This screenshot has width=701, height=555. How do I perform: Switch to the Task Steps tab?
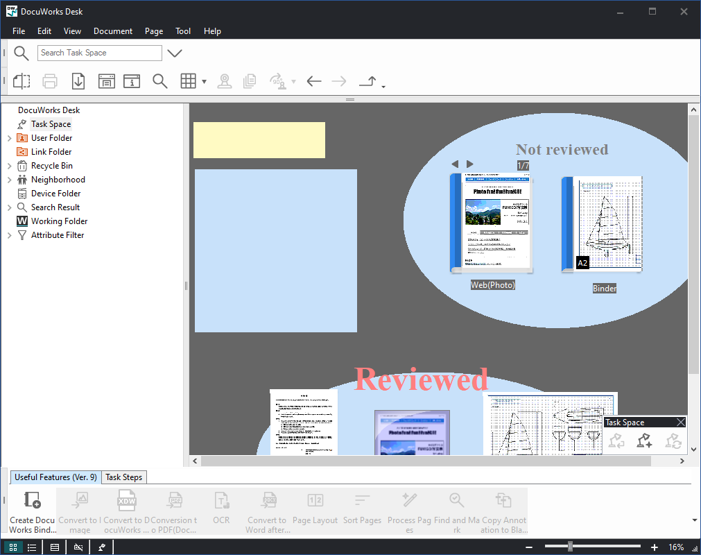(124, 477)
